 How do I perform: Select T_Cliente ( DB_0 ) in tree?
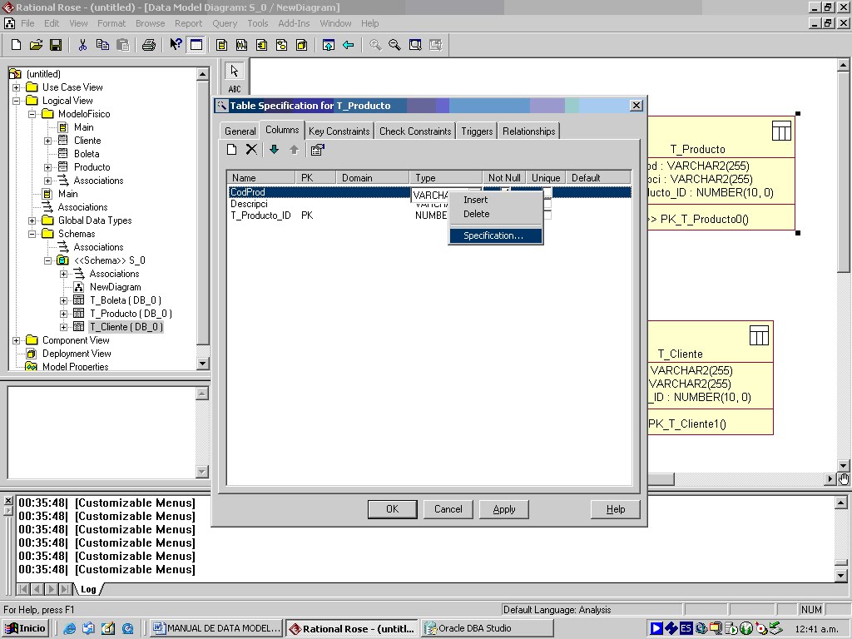[126, 327]
